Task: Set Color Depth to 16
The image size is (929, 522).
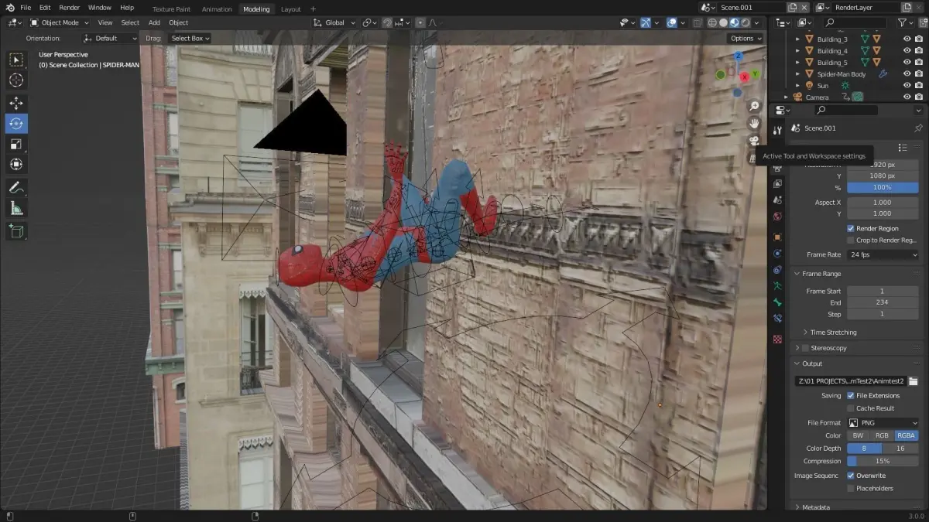Action: pos(900,449)
